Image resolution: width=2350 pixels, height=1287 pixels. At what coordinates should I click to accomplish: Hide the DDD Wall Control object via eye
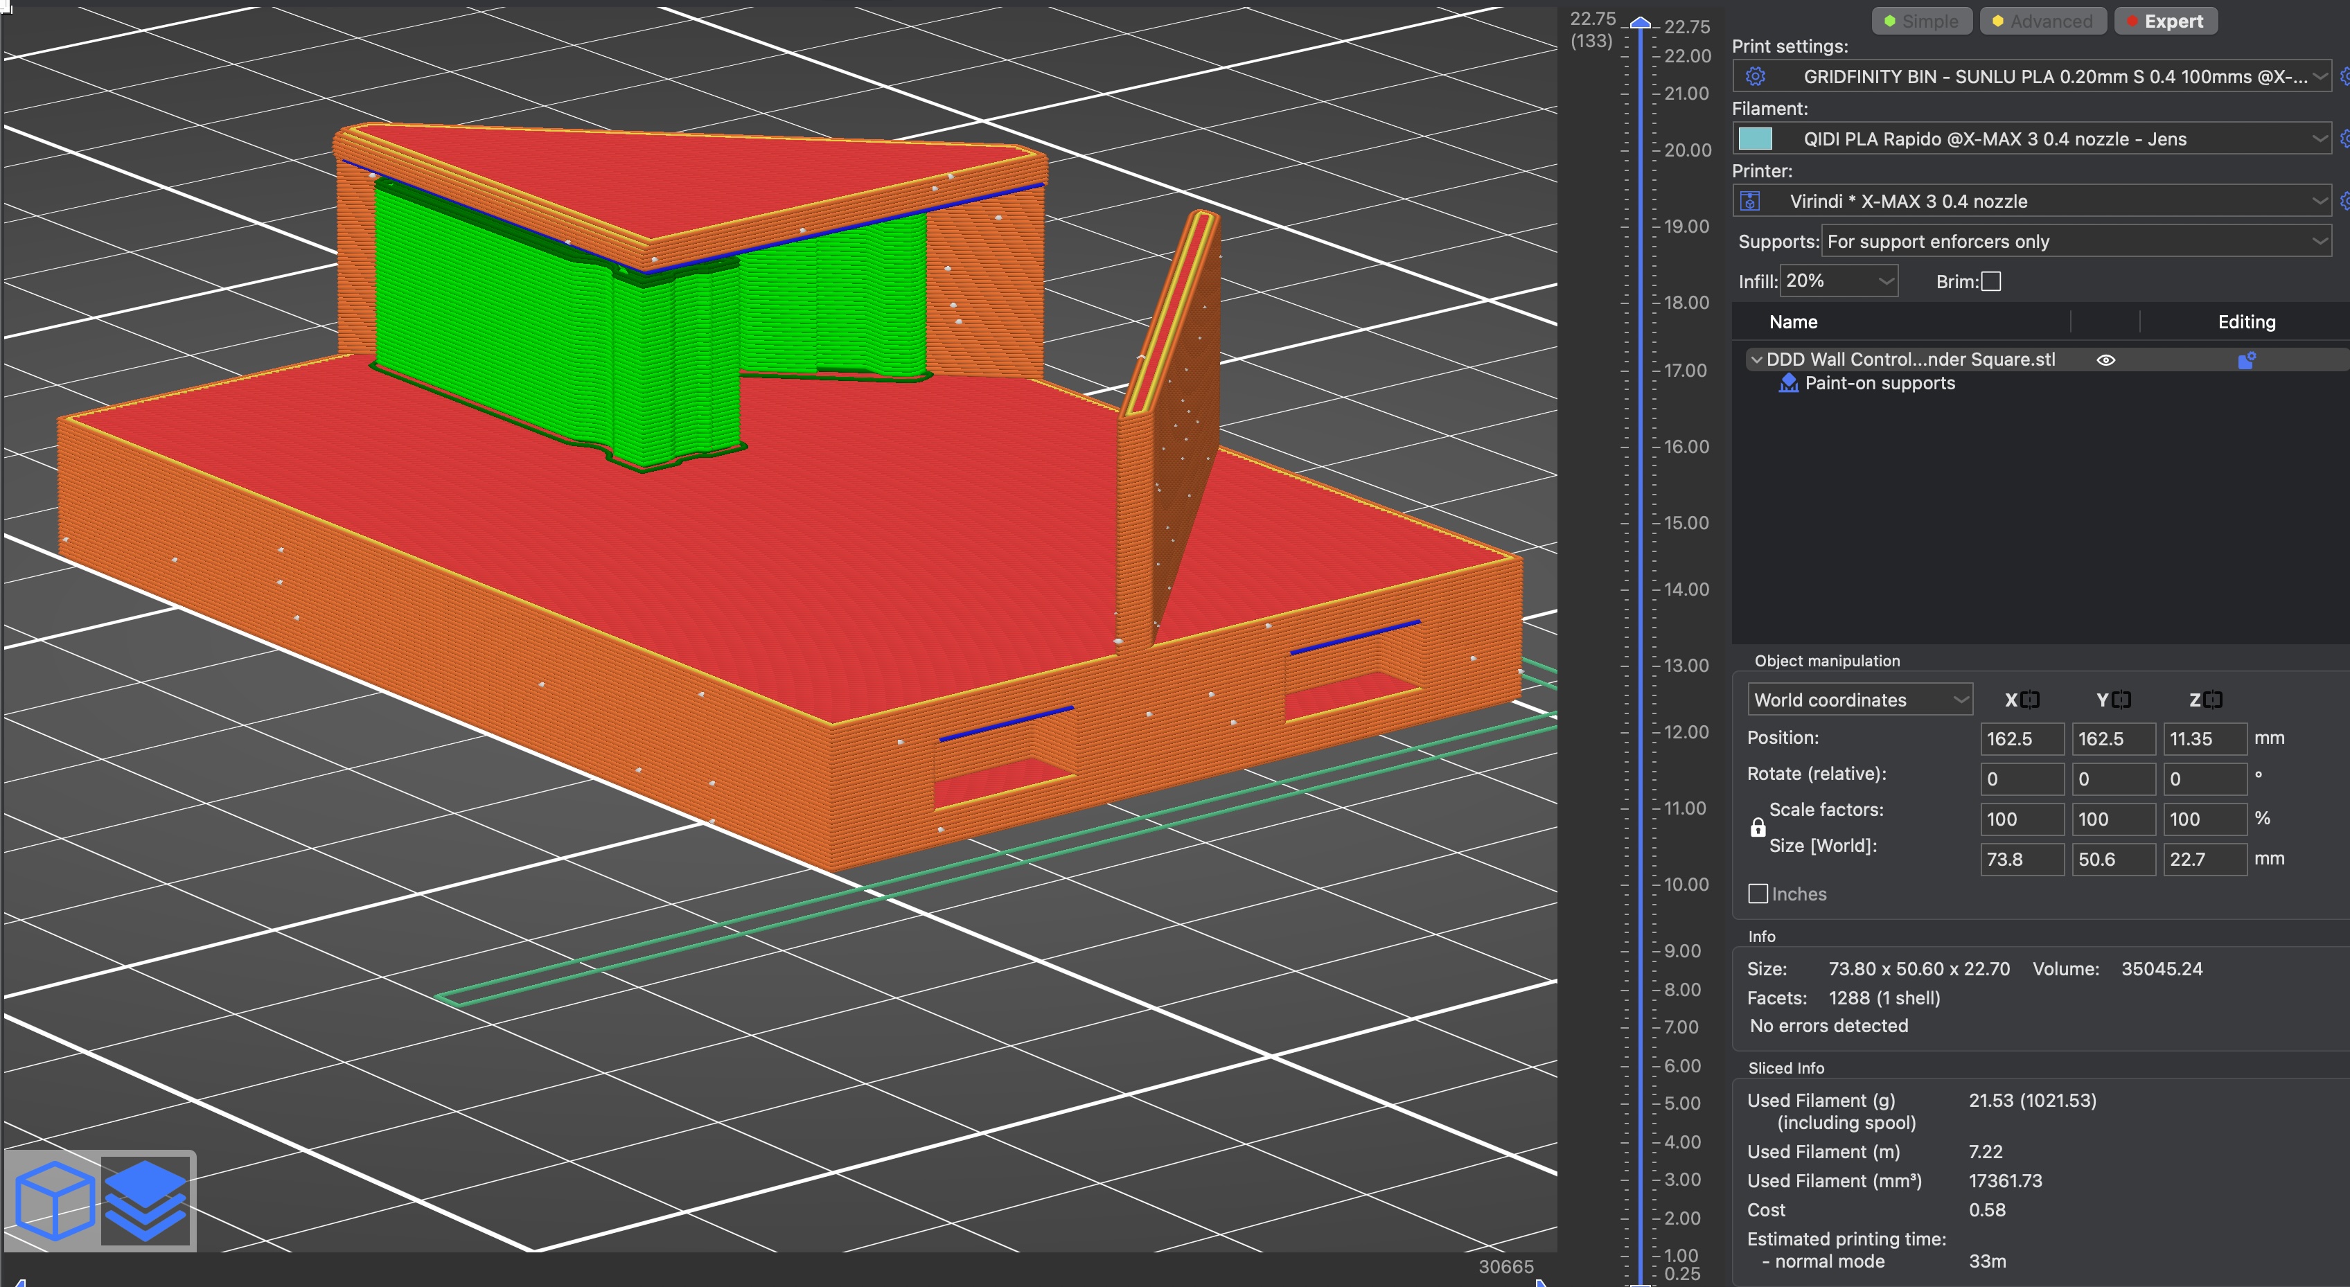2105,360
